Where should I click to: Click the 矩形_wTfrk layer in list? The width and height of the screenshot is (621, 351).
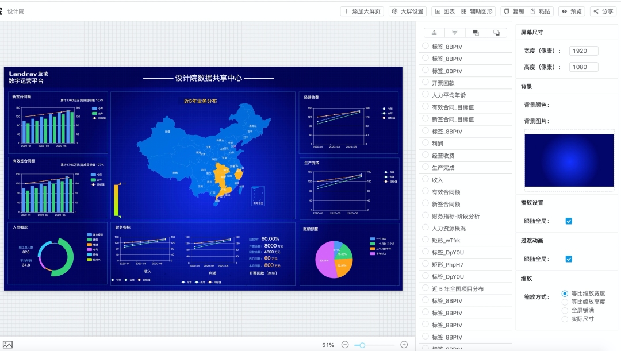click(x=446, y=240)
